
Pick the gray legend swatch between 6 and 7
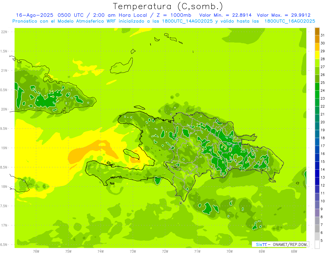pyautogui.click(x=317, y=229)
